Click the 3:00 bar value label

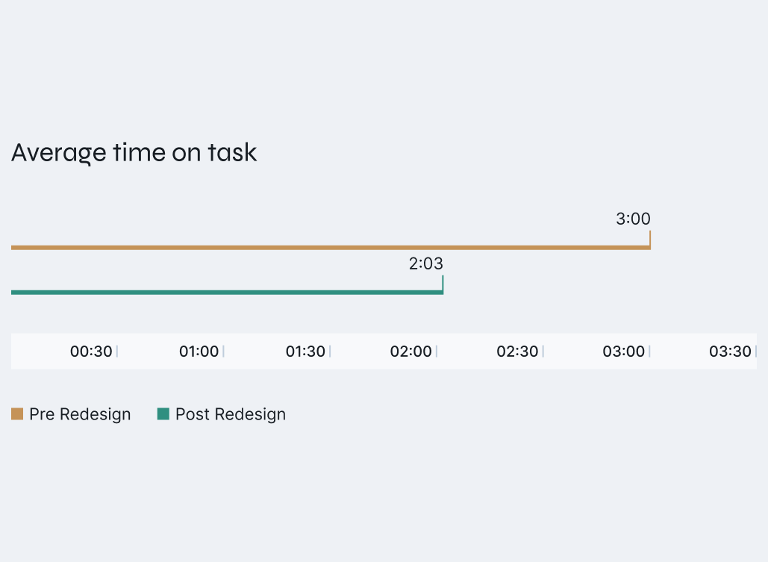click(633, 219)
